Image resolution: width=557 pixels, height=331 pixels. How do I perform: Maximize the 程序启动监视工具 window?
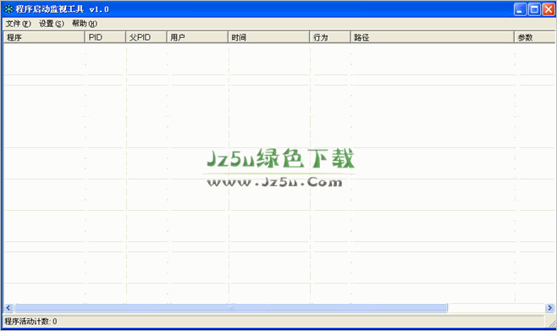(534, 9)
